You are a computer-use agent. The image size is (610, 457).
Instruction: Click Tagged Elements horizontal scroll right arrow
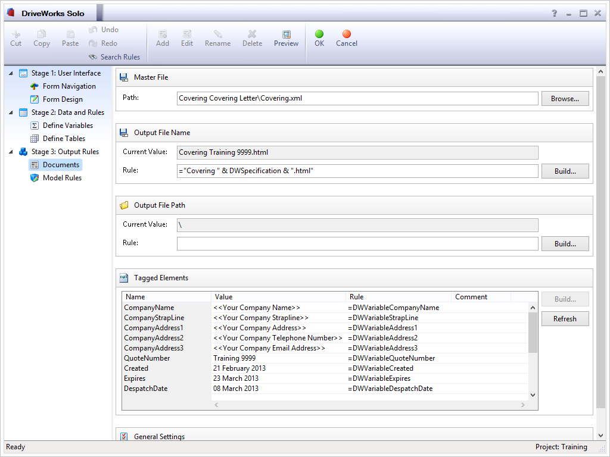523,405
